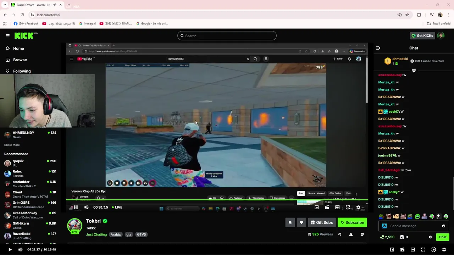Screen dimensions: 454x255
Task: Seek on the green live progress bar
Action: pos(217,200)
